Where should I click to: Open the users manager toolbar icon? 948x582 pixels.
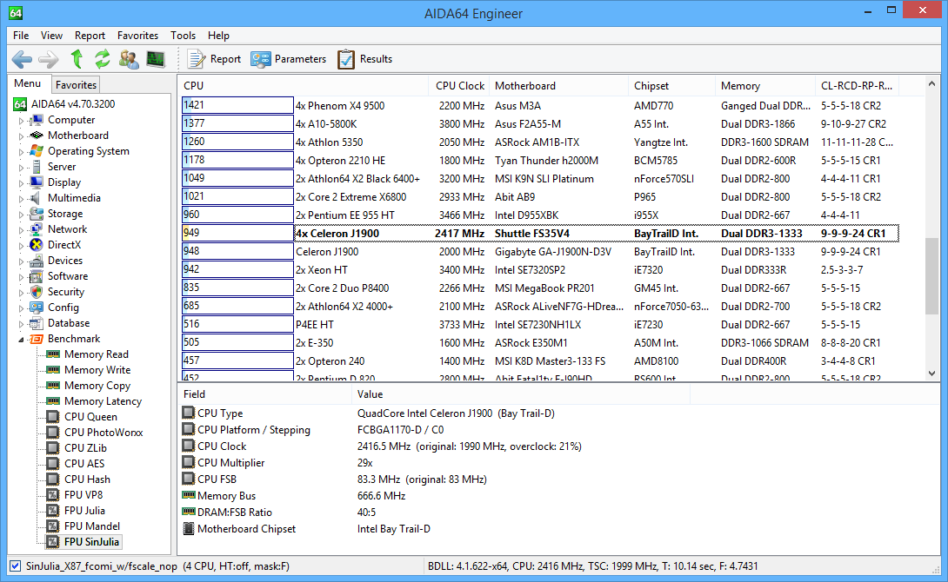pyautogui.click(x=128, y=58)
